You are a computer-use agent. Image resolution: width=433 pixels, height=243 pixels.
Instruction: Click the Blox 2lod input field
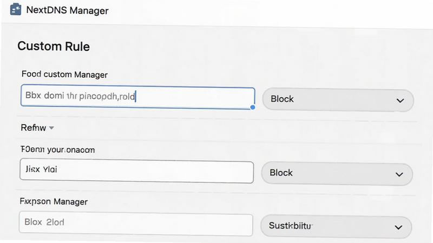pos(136,224)
